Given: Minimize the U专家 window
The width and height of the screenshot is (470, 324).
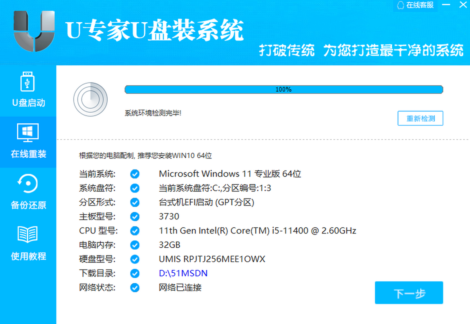Looking at the screenshot, I should 446,5.
